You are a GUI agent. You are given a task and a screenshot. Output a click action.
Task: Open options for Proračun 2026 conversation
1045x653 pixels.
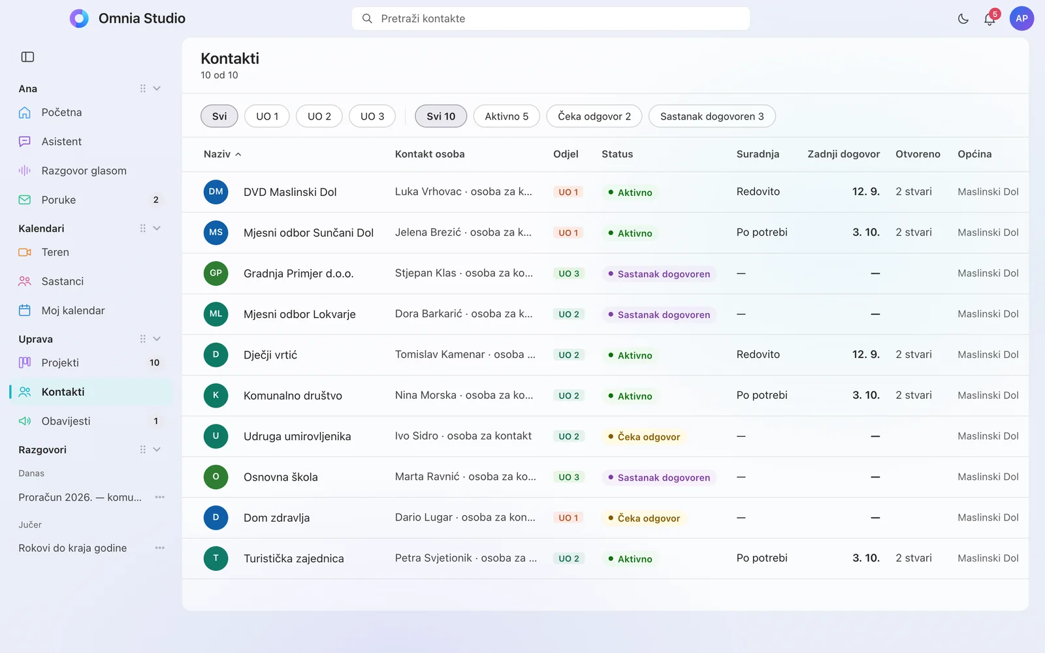159,497
